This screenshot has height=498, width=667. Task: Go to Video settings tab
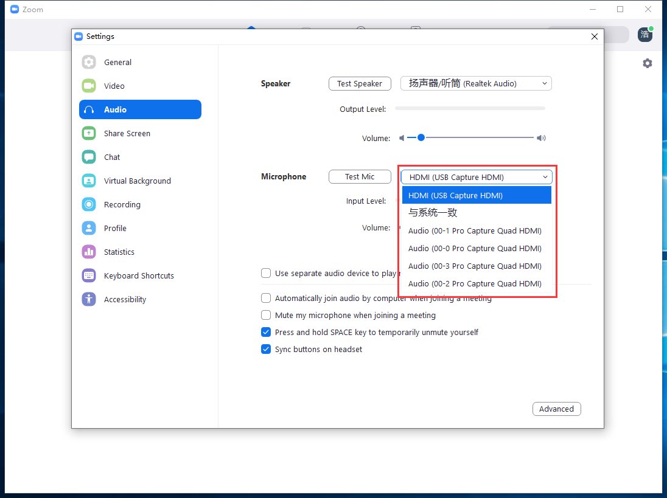pos(140,86)
